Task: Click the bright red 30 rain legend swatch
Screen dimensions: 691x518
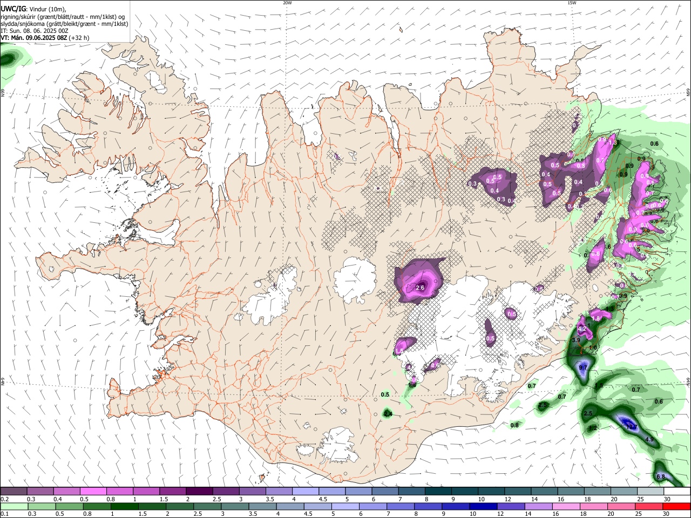Action: point(676,506)
